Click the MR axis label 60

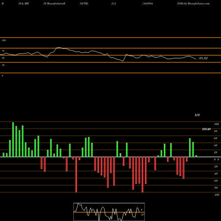coord(215,138)
